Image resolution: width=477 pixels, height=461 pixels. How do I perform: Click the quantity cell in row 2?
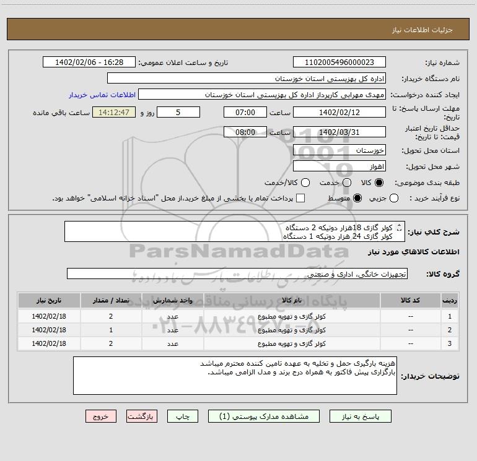coord(111,330)
